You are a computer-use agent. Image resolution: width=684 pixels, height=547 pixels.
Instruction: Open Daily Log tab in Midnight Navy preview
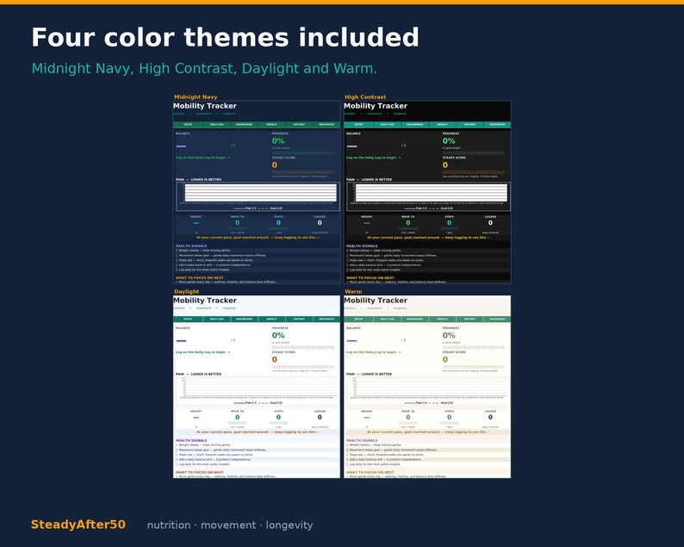coord(216,124)
